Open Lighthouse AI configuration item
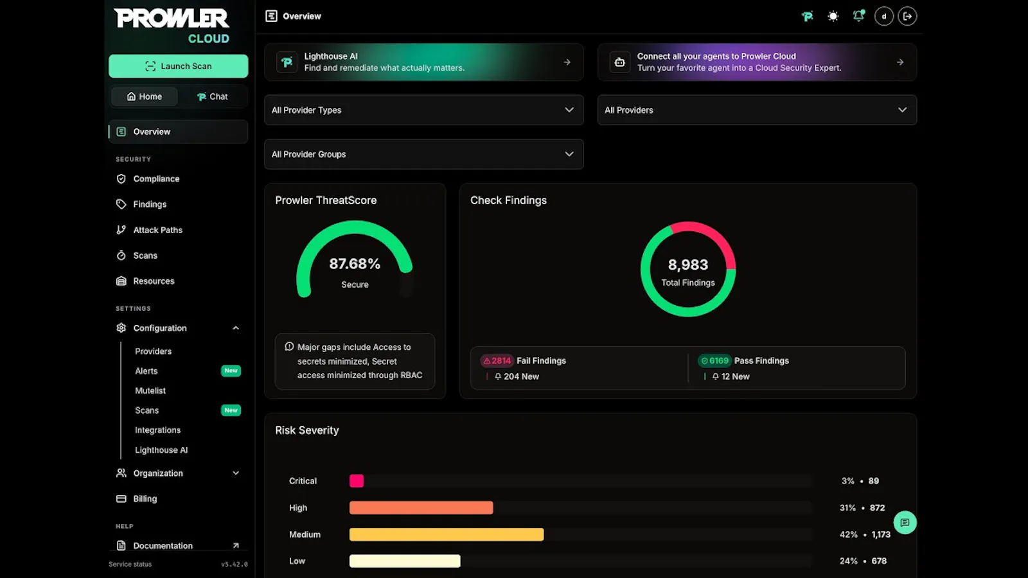The height and width of the screenshot is (578, 1028). [x=161, y=450]
